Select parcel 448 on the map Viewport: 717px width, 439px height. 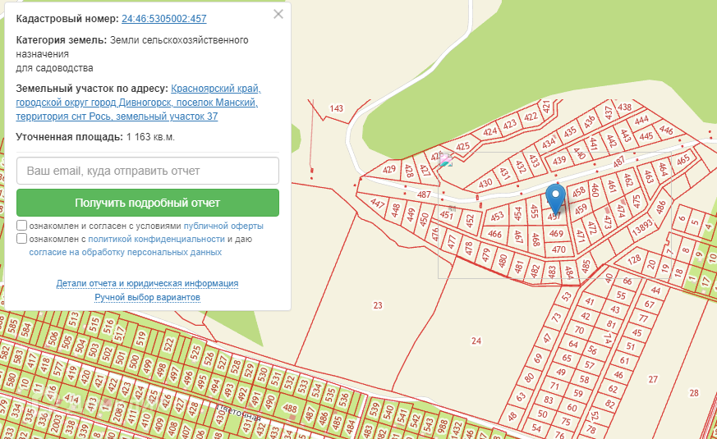tap(396, 210)
